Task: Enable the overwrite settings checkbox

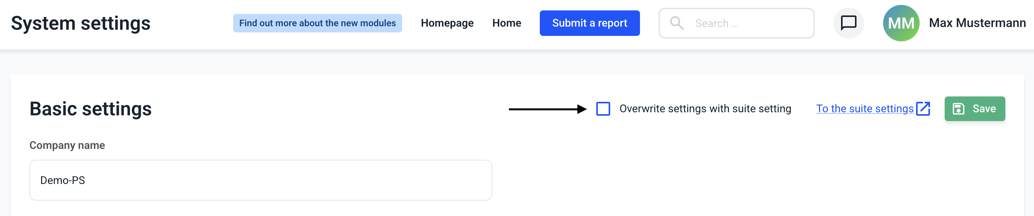Action: click(603, 109)
